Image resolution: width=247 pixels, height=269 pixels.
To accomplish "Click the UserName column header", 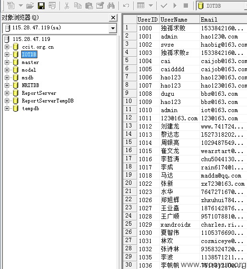I will (179, 20).
